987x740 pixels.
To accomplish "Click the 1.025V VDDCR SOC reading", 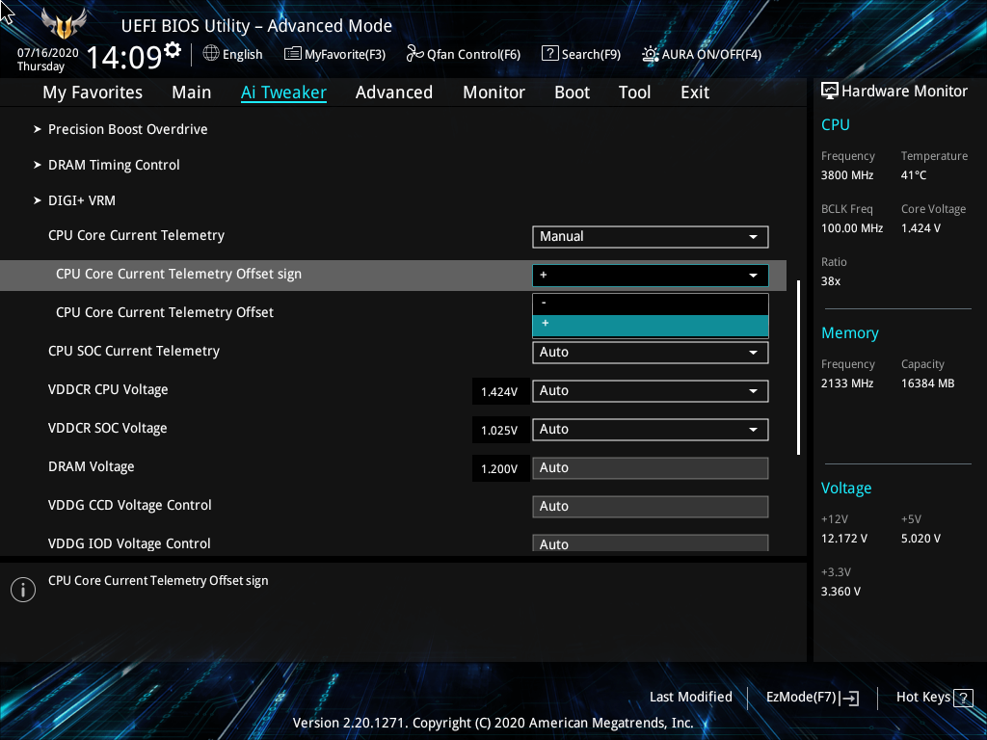I will pyautogui.click(x=500, y=431).
